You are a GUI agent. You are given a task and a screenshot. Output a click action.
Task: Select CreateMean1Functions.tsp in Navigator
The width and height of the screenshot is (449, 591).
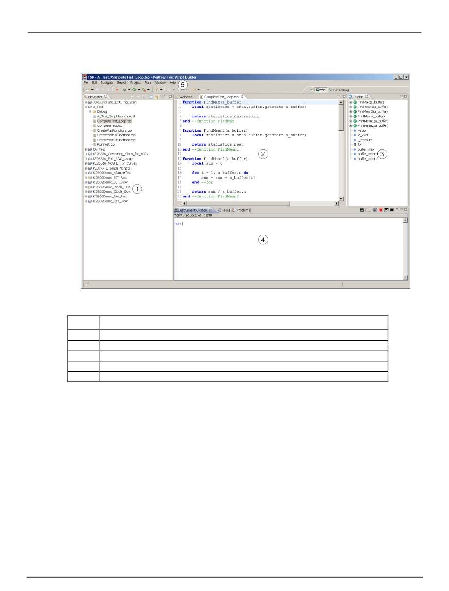pyautogui.click(x=116, y=135)
